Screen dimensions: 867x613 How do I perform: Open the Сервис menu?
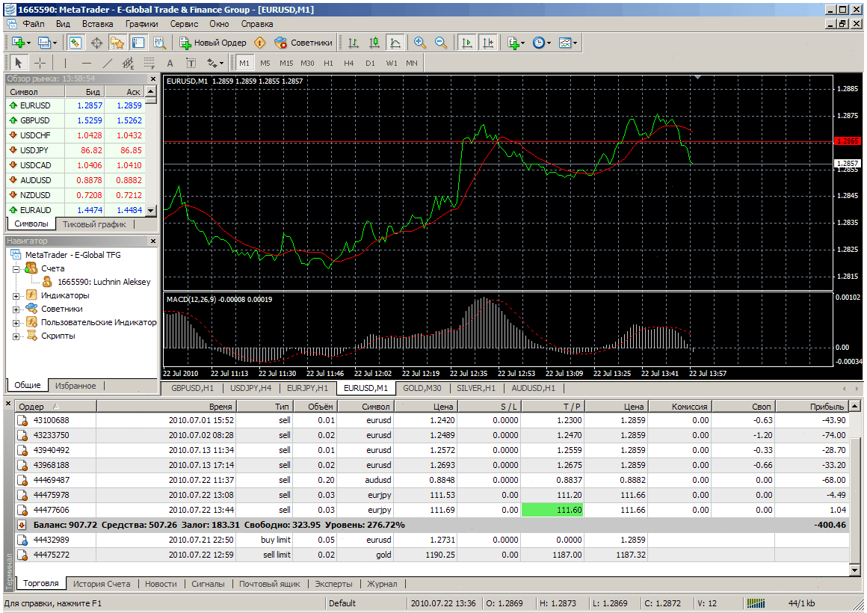tap(184, 23)
